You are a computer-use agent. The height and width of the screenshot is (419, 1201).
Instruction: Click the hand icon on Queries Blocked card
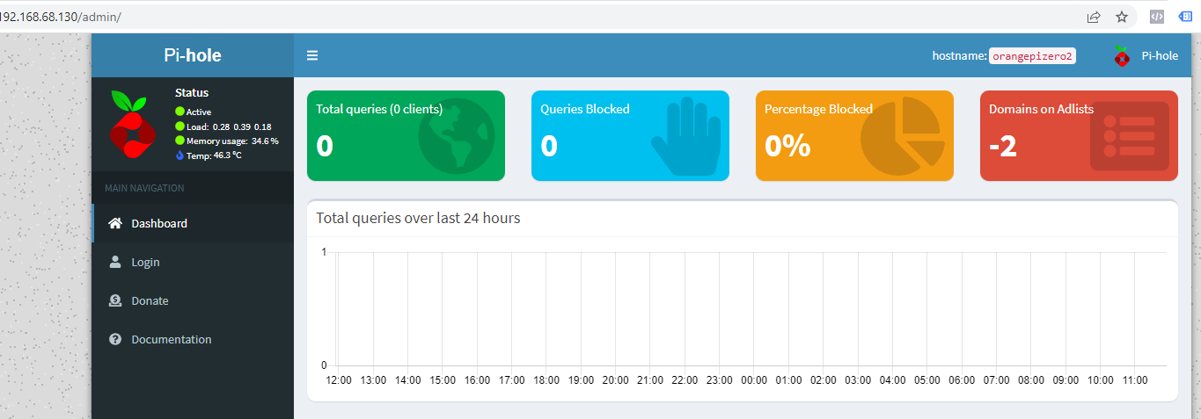[685, 138]
